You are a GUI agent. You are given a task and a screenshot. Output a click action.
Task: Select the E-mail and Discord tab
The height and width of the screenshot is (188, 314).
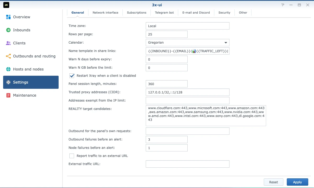tap(196, 13)
